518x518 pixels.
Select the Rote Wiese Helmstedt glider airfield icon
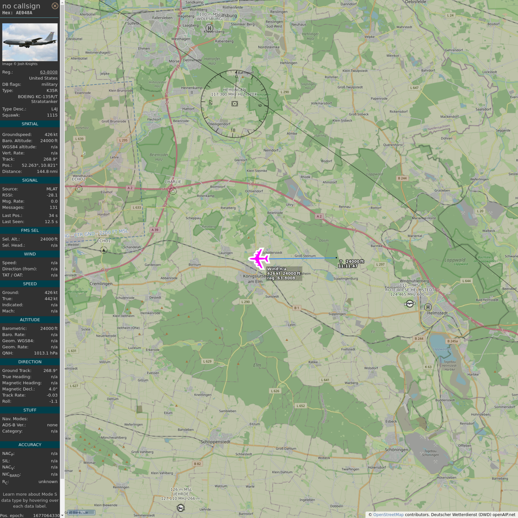click(x=409, y=304)
